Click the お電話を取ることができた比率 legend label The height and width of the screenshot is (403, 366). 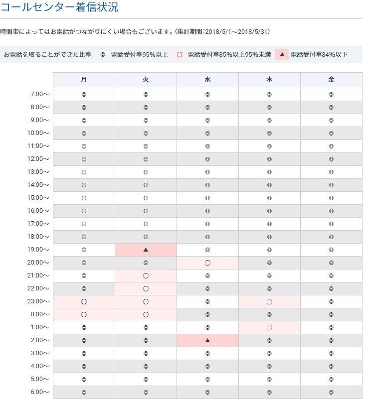click(x=47, y=55)
